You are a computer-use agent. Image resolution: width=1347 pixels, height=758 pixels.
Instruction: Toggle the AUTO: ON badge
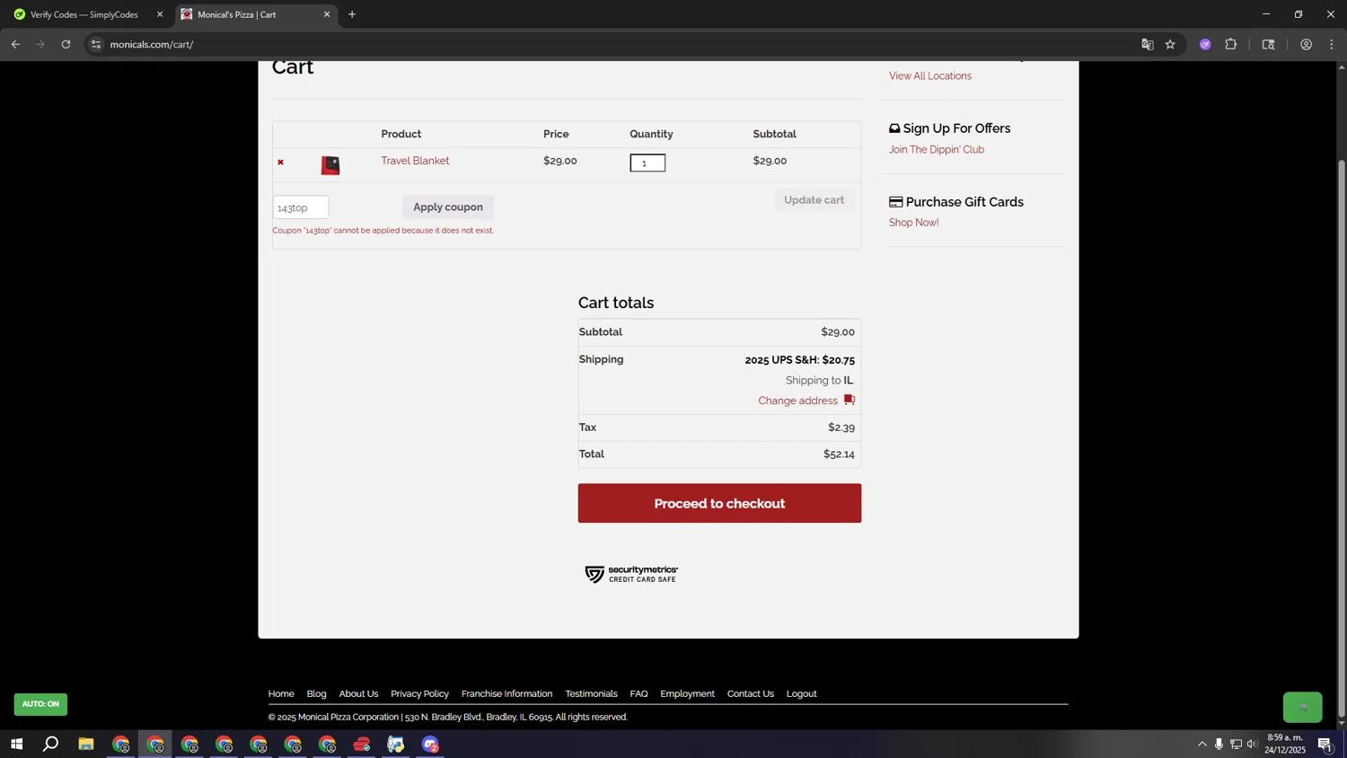click(x=40, y=704)
